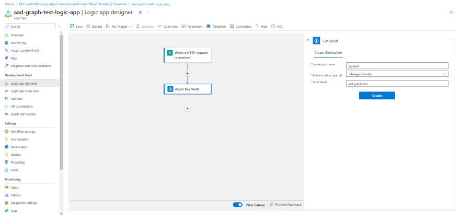Open Diagnose and solve problems
Screen dimensions: 460x216
pyautogui.click(x=30, y=66)
